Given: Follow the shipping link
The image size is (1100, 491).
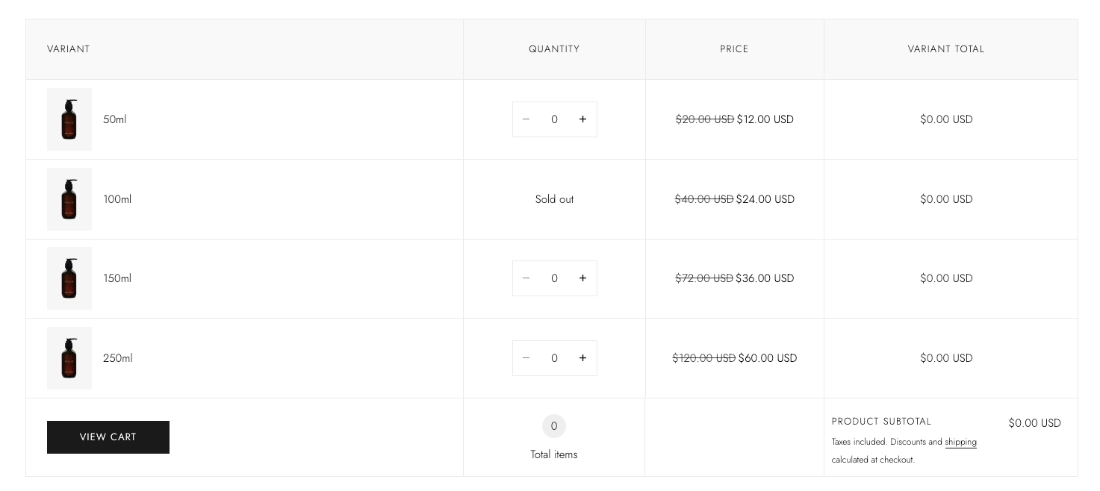Looking at the screenshot, I should click(960, 442).
